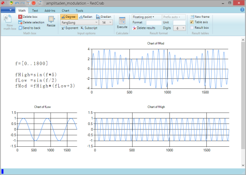Screen dimensions: 246x175
Task: Open help with the blue question mark
Action: click(242, 10)
